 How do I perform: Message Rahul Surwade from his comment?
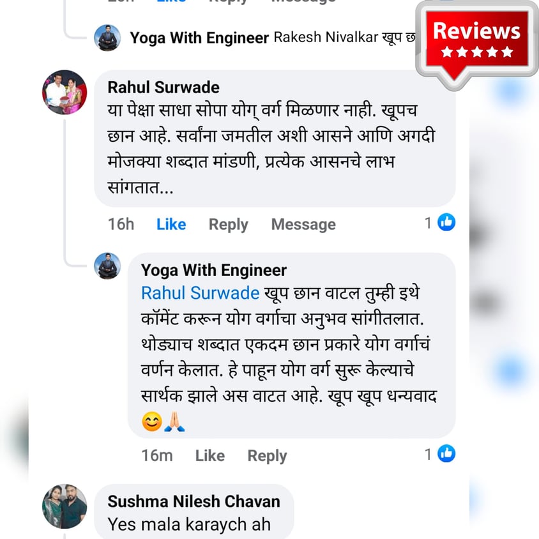click(x=303, y=224)
